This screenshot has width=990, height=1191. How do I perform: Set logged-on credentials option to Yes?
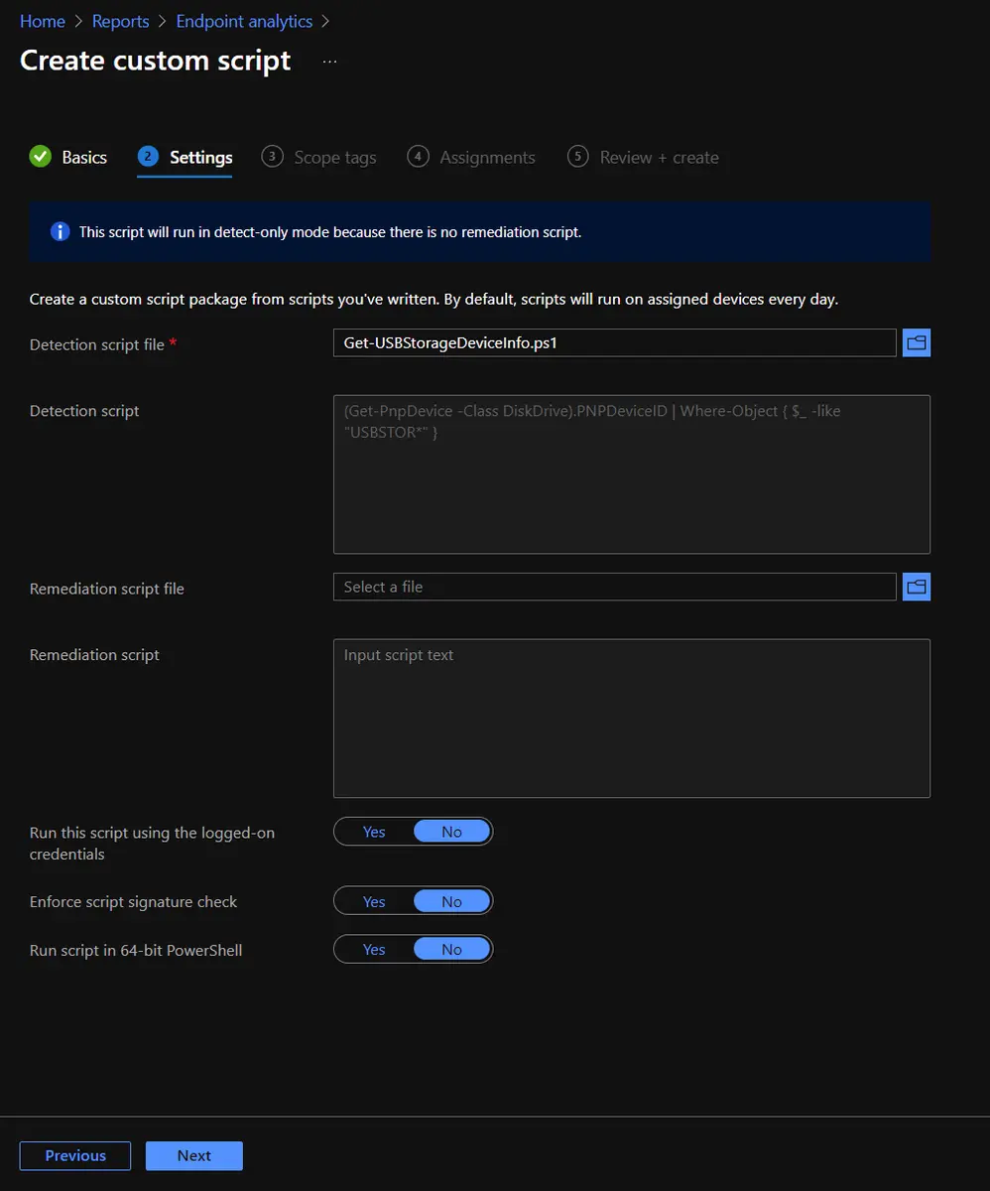pyautogui.click(x=374, y=832)
